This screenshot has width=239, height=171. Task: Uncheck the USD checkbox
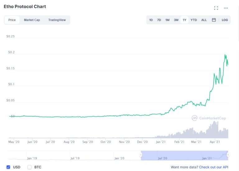[8, 167]
